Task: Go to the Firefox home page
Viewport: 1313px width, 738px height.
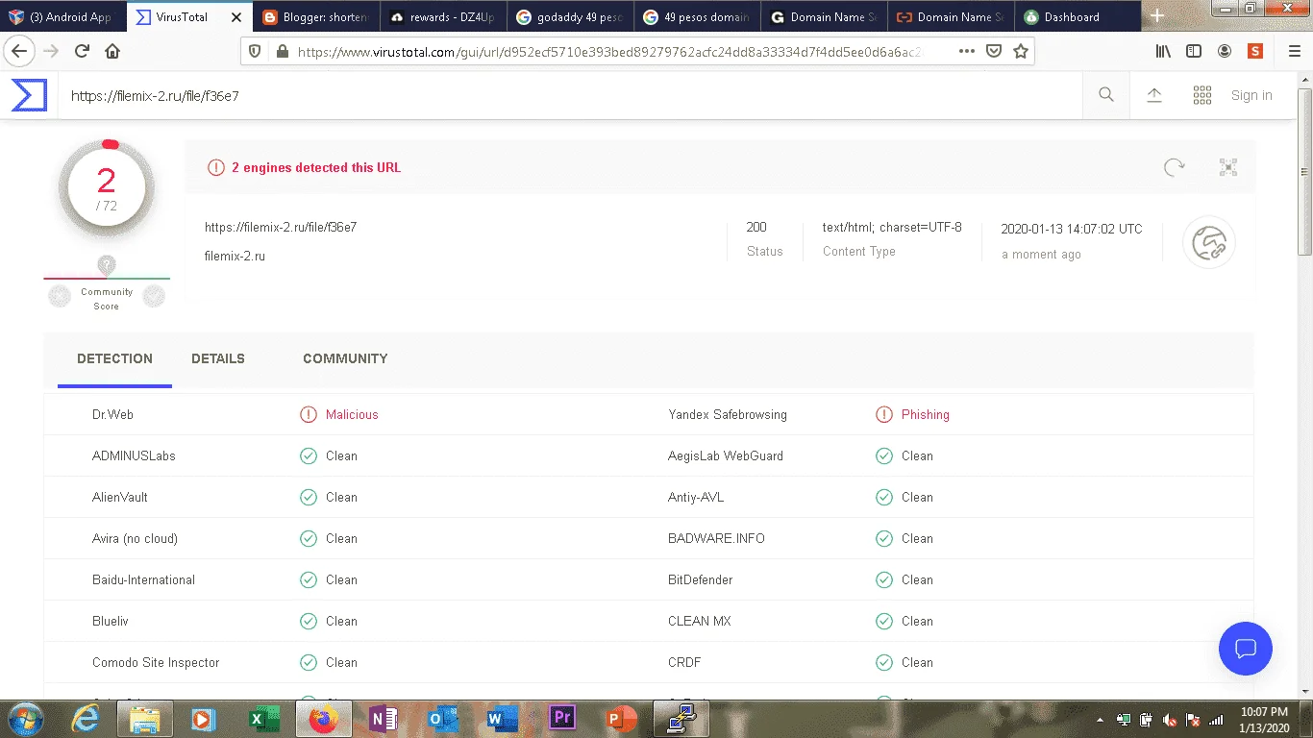Action: click(x=112, y=52)
